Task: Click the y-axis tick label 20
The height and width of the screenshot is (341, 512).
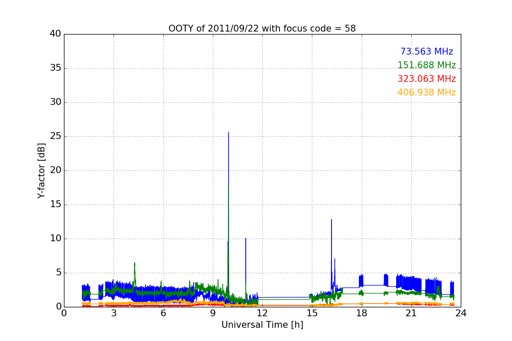Action: tap(55, 170)
